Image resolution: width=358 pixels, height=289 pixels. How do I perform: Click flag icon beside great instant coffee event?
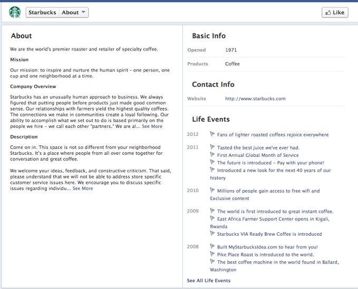pos(212,211)
